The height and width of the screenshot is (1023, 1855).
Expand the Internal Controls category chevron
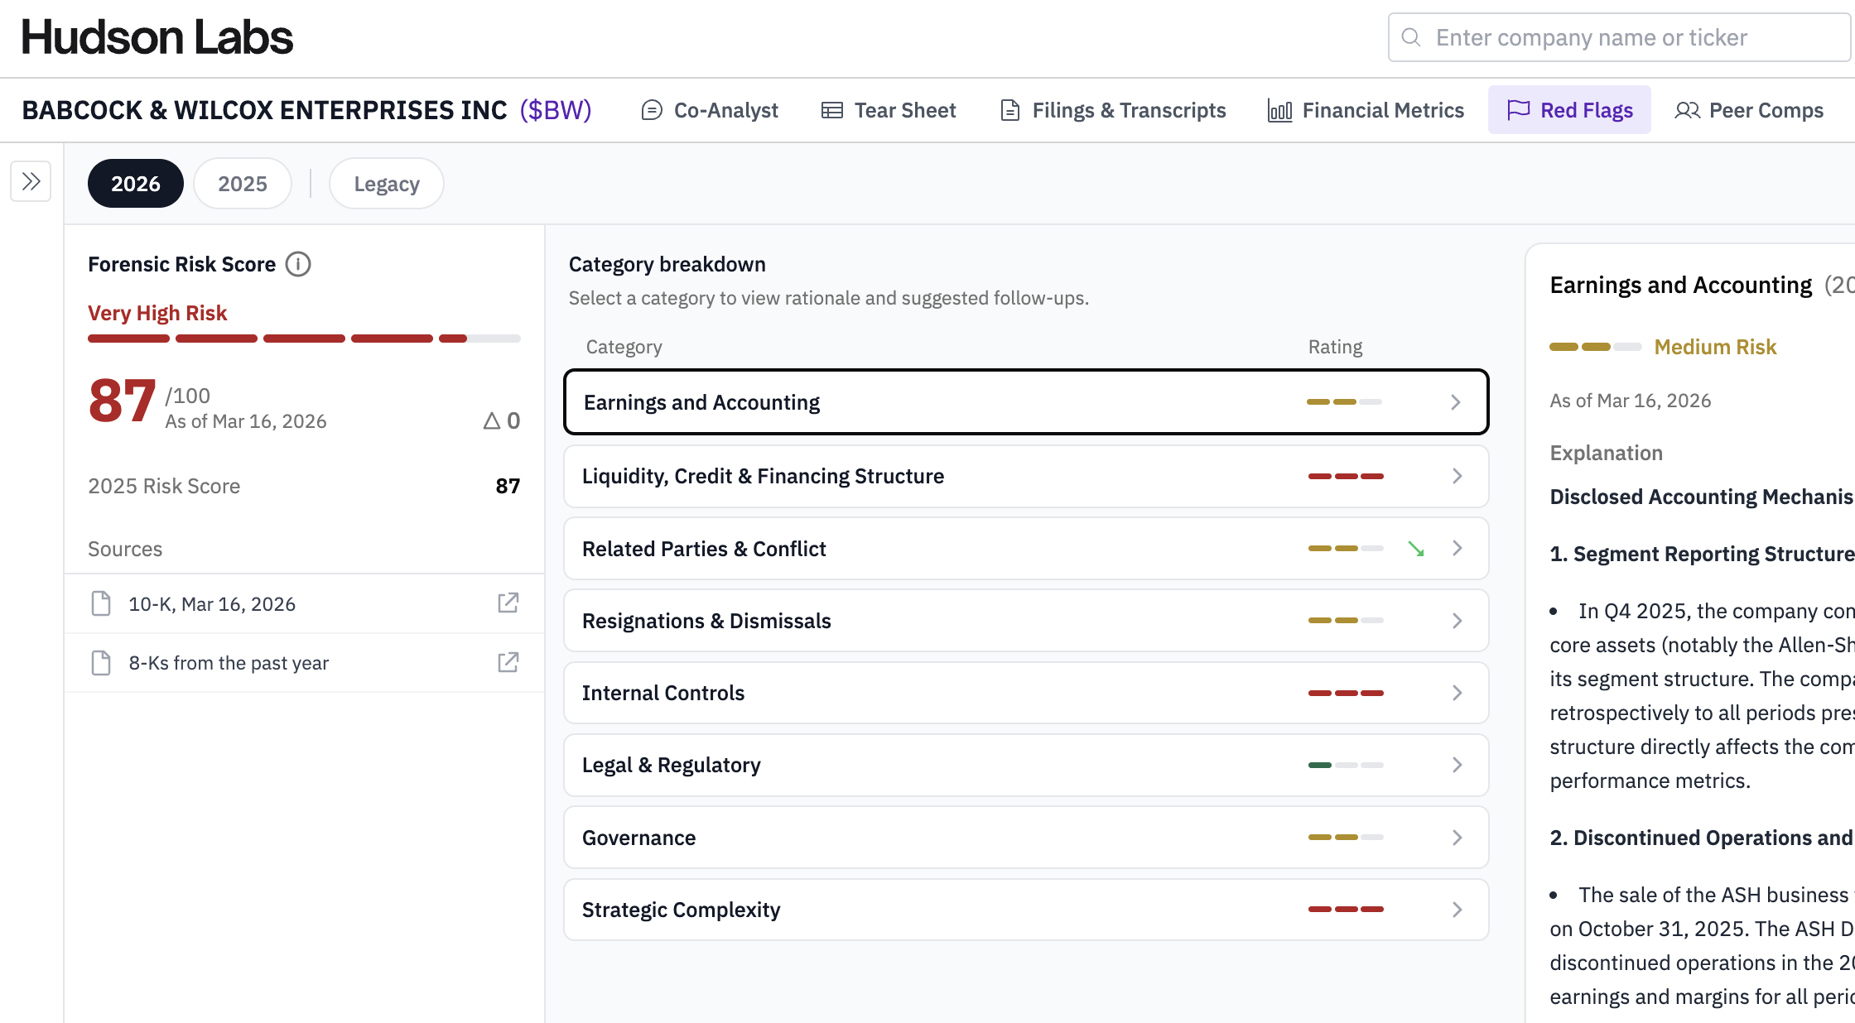point(1457,693)
